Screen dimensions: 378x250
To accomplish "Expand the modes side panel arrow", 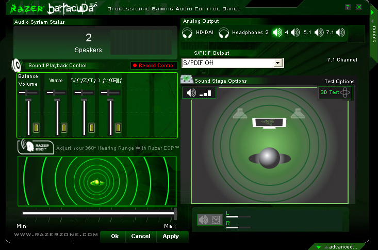I will (x=373, y=12).
